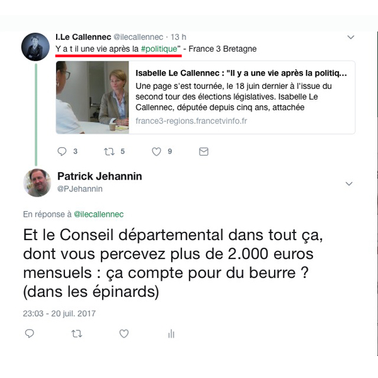Like Patrick Jehannin's reply tweet

tap(124, 334)
